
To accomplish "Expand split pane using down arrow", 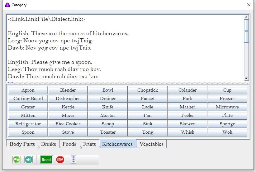I will [x=12, y=83].
